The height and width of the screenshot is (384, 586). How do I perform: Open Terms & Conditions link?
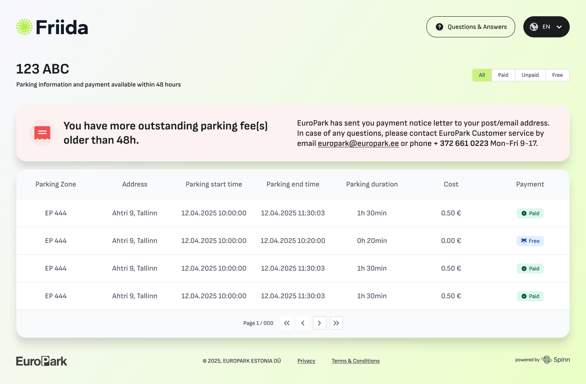click(356, 361)
